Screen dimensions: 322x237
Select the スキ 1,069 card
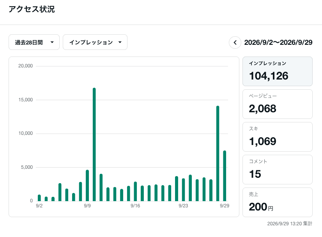click(278, 137)
